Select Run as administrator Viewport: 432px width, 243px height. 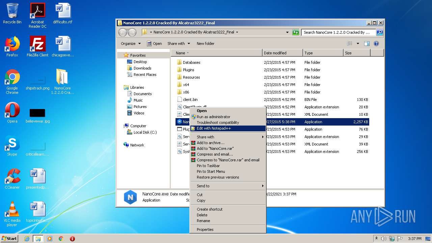click(x=228, y=117)
